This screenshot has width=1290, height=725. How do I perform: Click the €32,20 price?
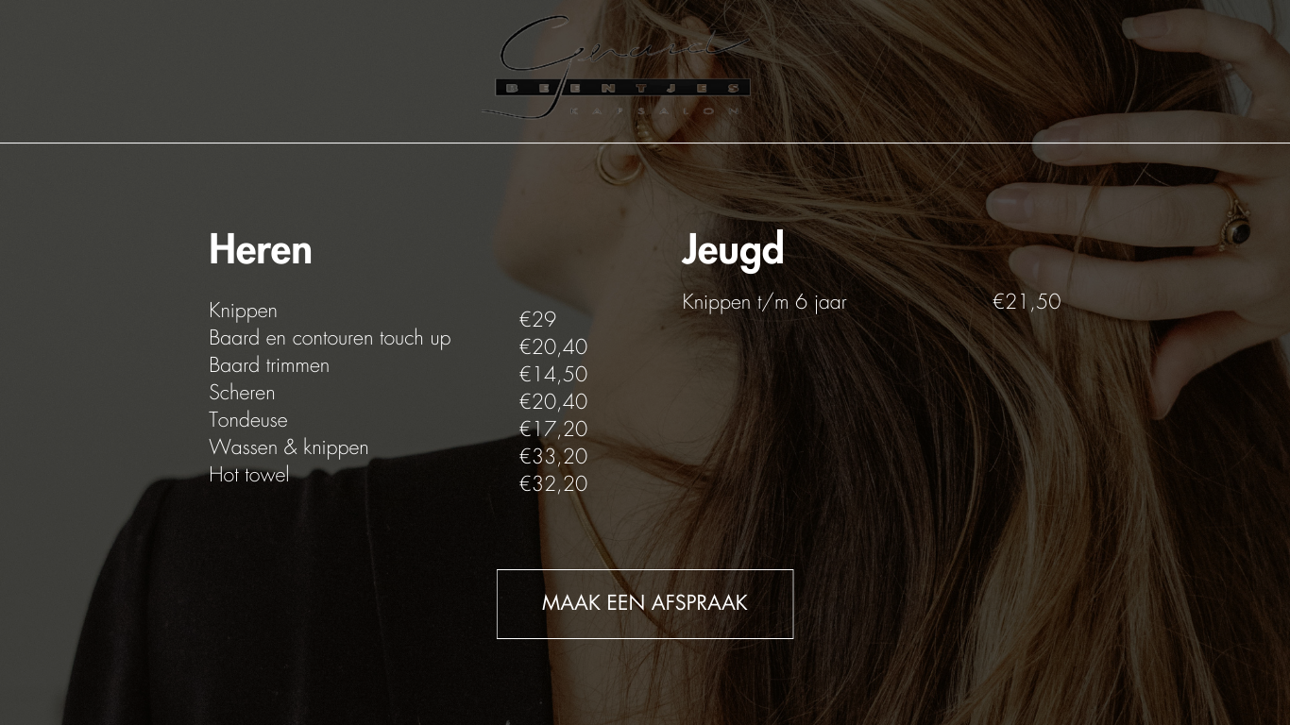[x=553, y=483]
